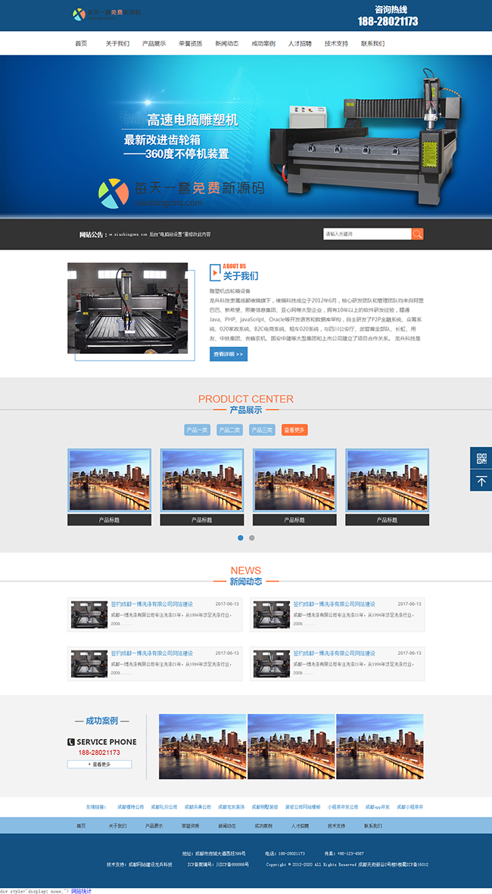The width and height of the screenshot is (492, 894).
Task: Open friendly link 成都模特公司
Action: click(131, 807)
